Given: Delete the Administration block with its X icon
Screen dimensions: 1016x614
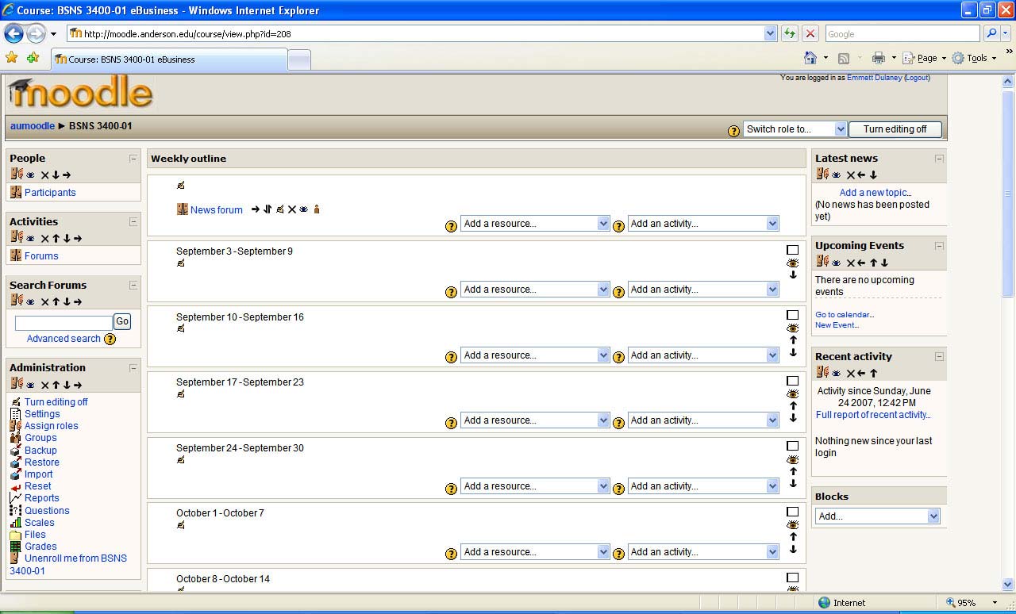Looking at the screenshot, I should [45, 385].
